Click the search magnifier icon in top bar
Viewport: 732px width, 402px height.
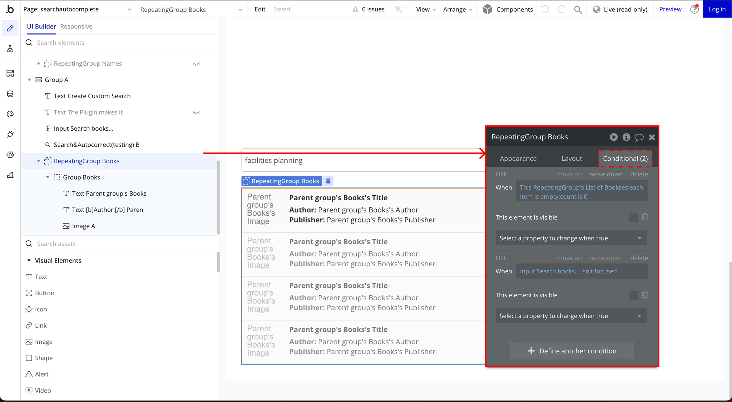click(x=578, y=10)
